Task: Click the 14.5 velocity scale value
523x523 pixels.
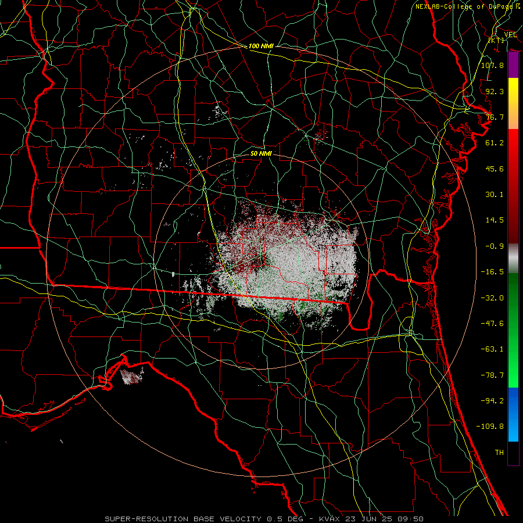Action: click(495, 220)
